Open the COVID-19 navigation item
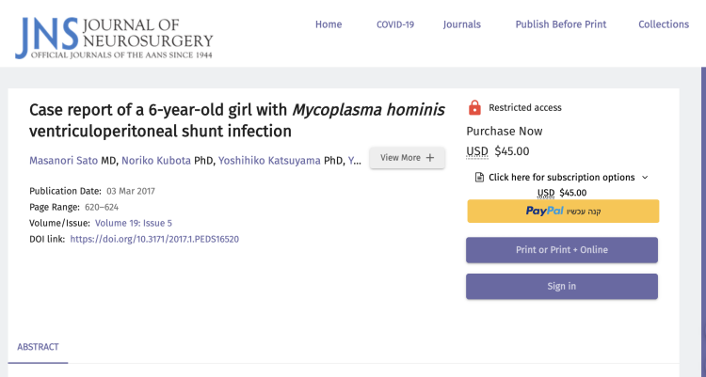Screen dimensions: 706x377 click(x=395, y=24)
